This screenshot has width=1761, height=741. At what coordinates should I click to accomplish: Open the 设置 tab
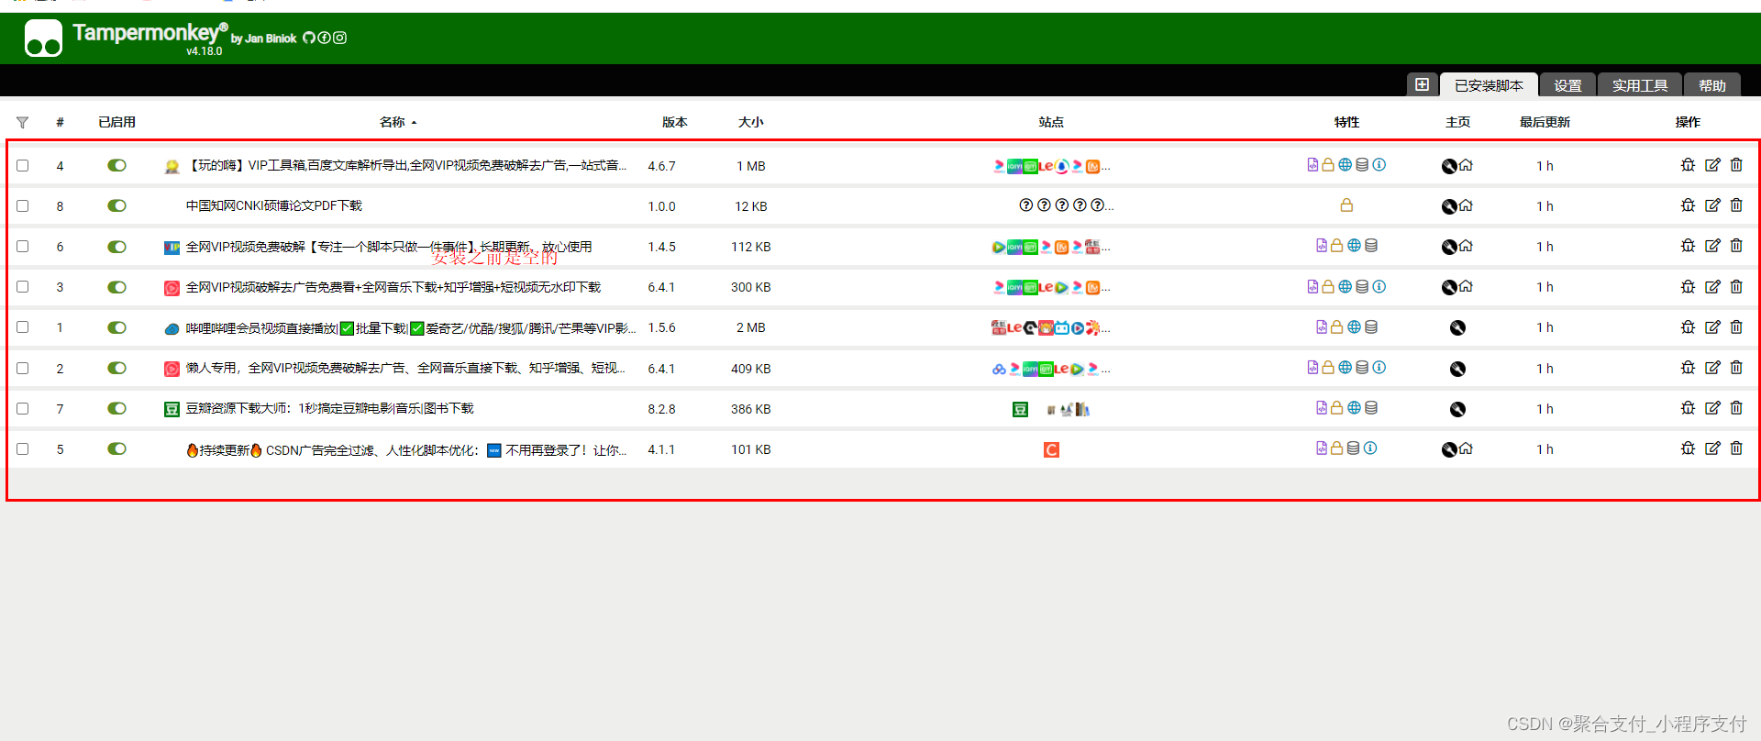[x=1567, y=84]
